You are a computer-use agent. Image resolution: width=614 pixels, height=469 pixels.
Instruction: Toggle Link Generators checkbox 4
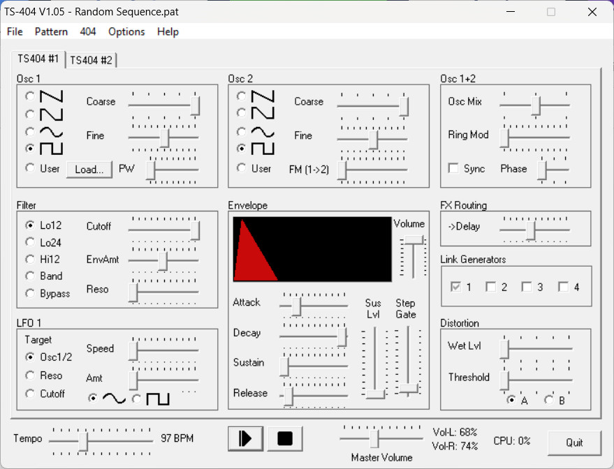point(563,287)
